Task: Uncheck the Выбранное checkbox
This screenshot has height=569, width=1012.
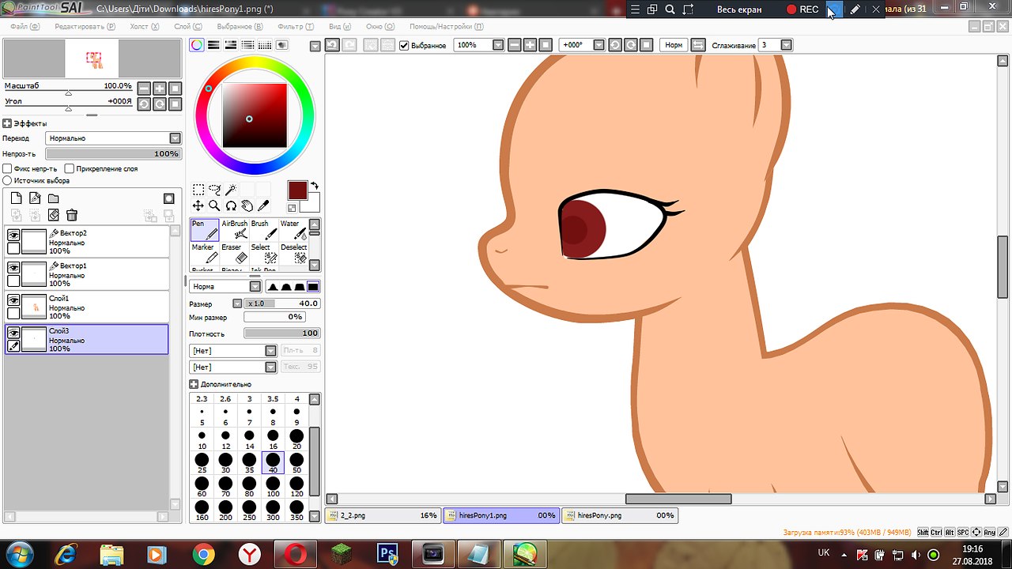Action: [x=404, y=45]
